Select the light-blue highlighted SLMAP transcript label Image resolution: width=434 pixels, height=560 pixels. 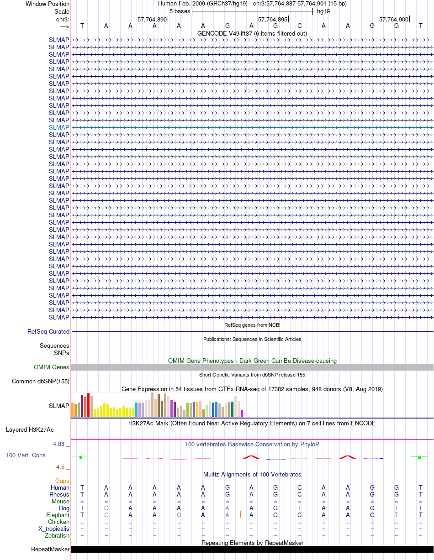point(59,127)
